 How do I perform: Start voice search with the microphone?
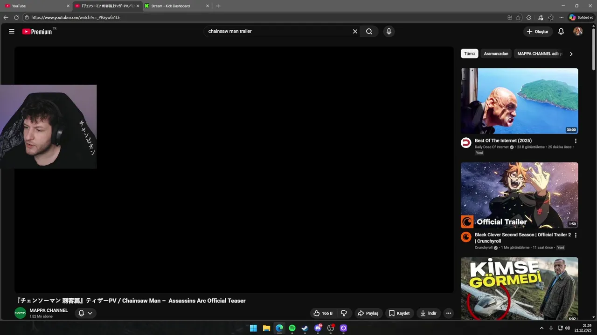point(389,32)
